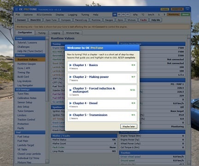199x166 pixels.
Task: Open the hamburger menu beside OE ProTune title
Action: 16,10
